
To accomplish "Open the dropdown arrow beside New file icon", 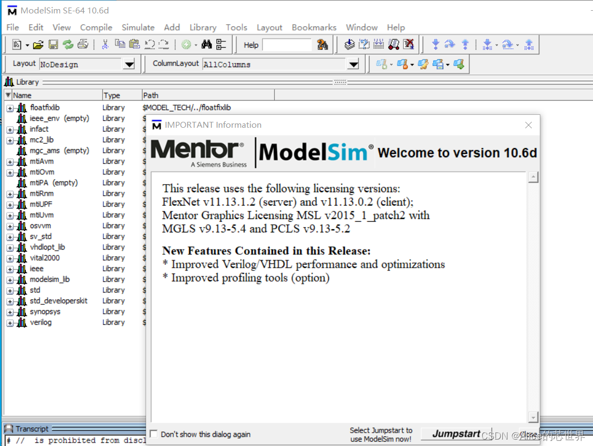I will (27, 46).
